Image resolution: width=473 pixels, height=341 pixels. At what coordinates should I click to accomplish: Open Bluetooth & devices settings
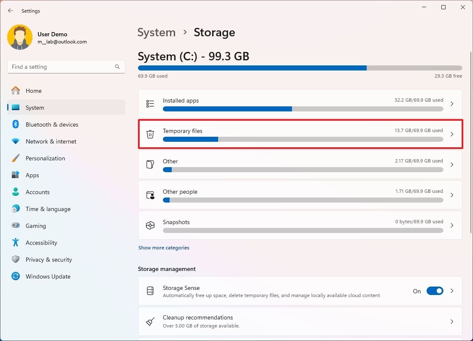[52, 124]
